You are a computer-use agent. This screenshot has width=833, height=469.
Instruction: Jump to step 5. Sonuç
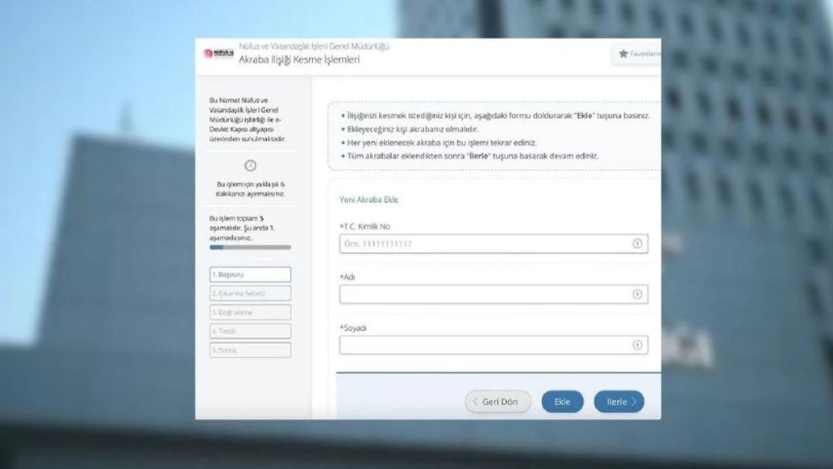pos(250,351)
